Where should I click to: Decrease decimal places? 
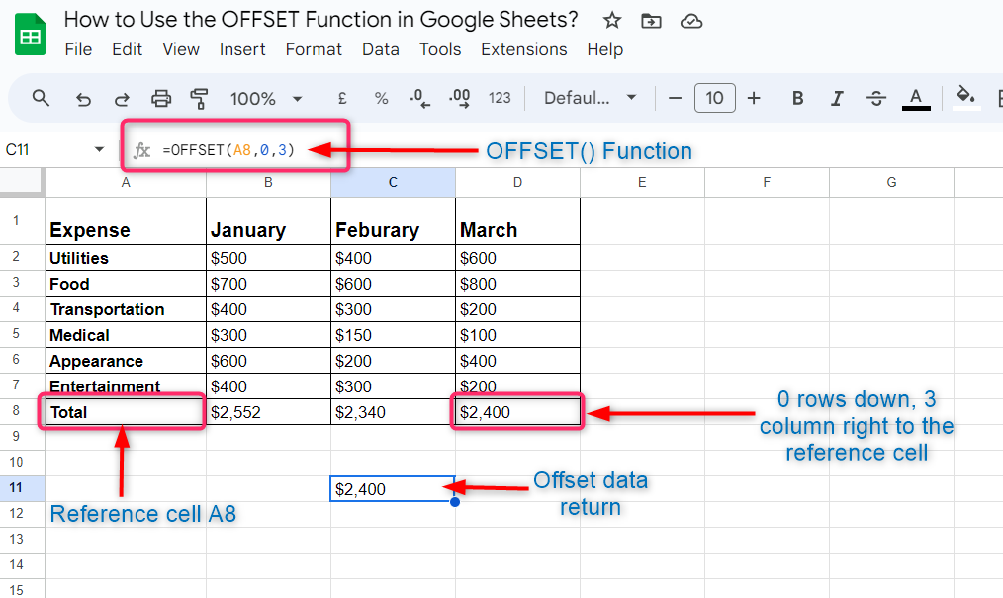tap(418, 98)
